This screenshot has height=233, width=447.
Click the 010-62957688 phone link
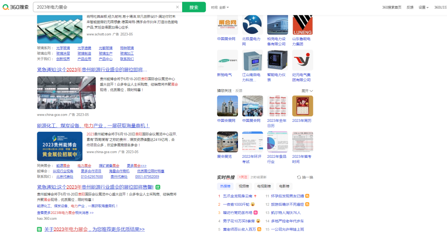click(x=92, y=177)
